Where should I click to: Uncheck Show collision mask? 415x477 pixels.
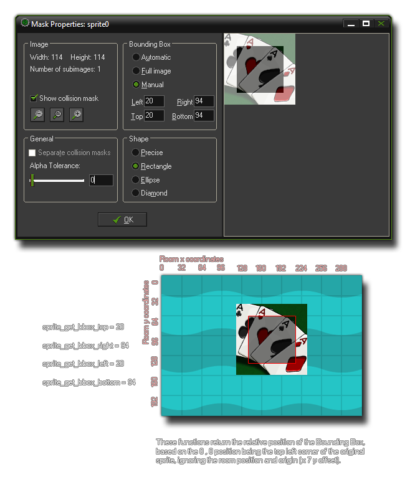click(34, 98)
